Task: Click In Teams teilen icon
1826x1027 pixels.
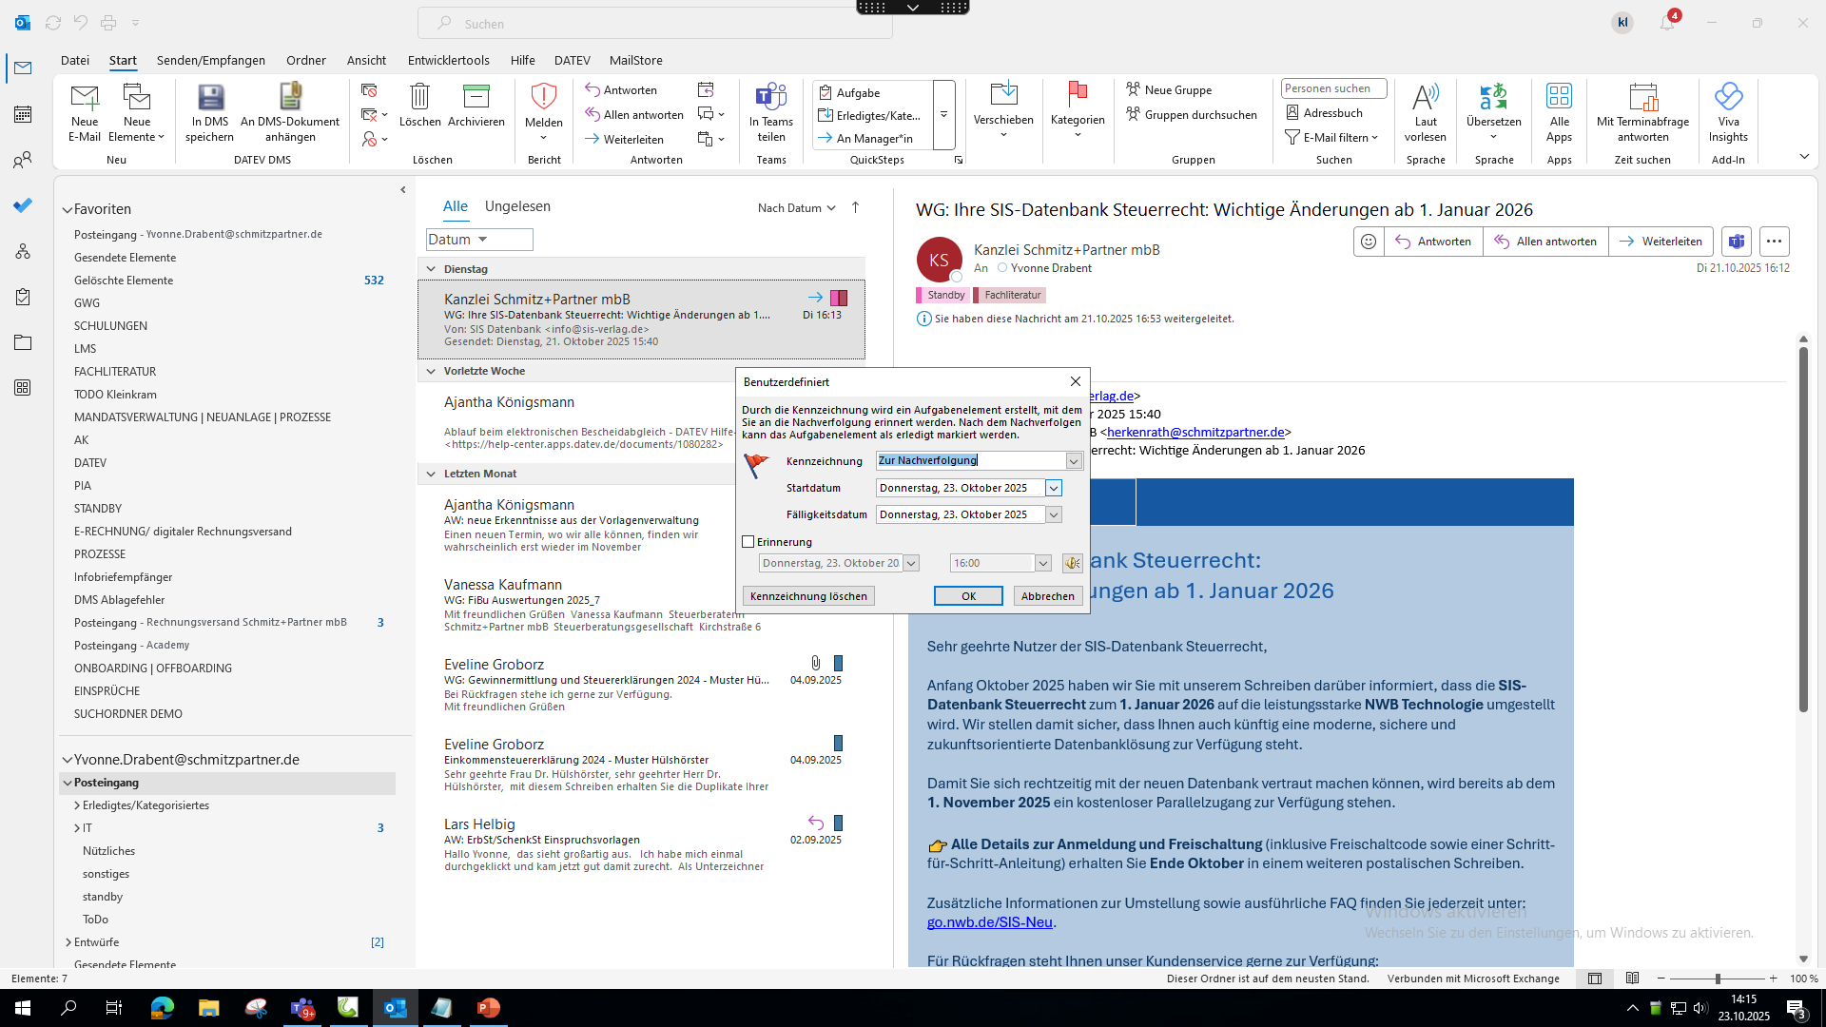Action: [771, 97]
